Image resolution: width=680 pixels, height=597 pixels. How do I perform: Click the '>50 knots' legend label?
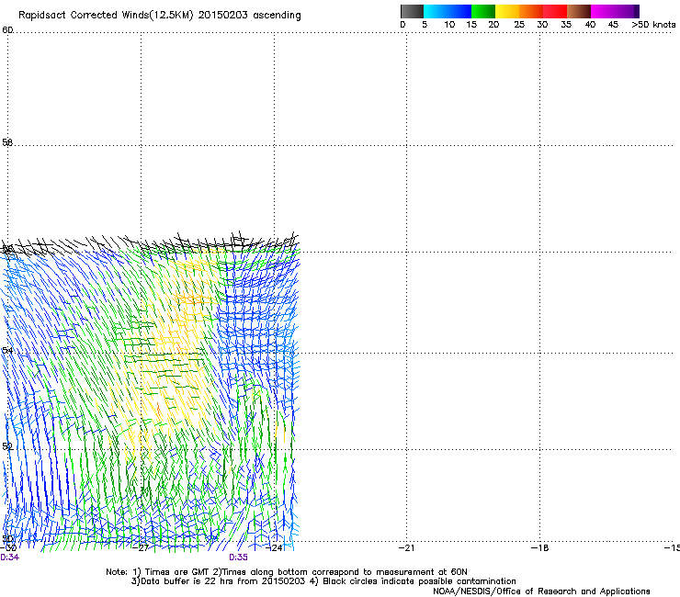(653, 25)
